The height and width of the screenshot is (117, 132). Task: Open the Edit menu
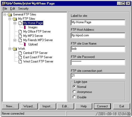pyautogui.click(x=13, y=9)
